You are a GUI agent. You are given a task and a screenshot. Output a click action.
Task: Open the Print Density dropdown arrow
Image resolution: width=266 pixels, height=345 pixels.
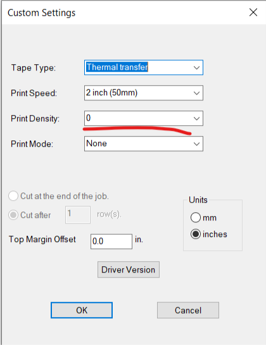[196, 118]
